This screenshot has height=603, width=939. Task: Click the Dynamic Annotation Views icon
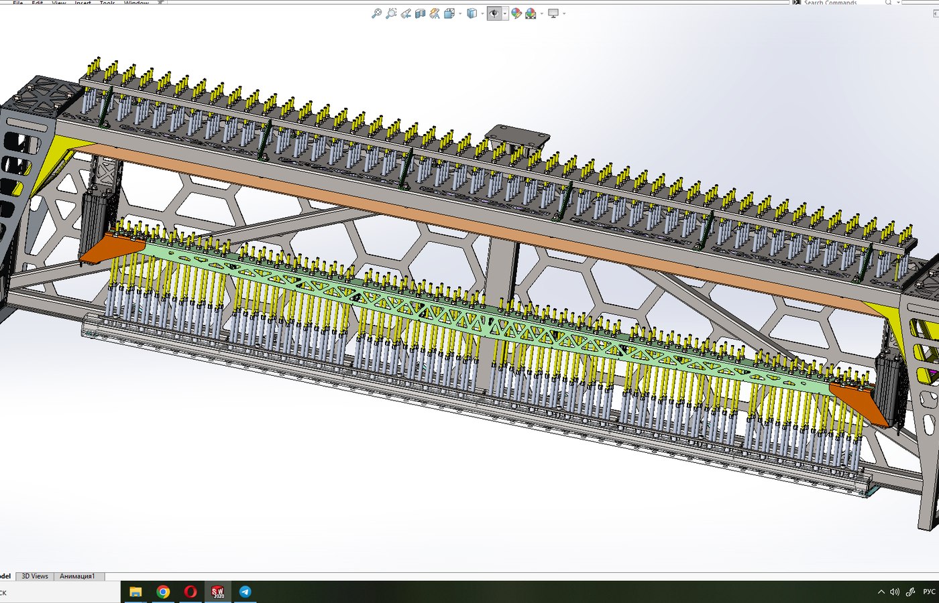click(x=435, y=13)
